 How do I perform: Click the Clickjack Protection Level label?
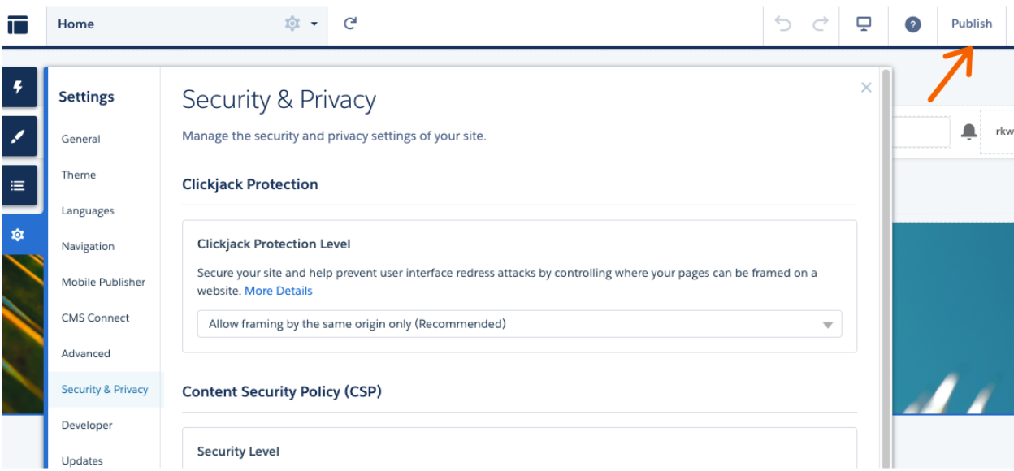click(274, 244)
